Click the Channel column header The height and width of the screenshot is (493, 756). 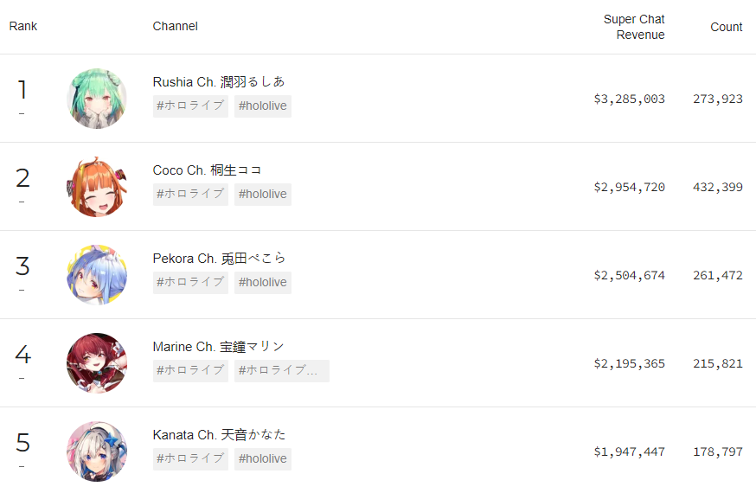tap(175, 26)
